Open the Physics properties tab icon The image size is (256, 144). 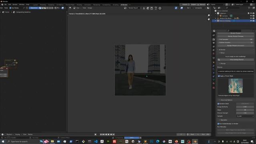[214, 73]
